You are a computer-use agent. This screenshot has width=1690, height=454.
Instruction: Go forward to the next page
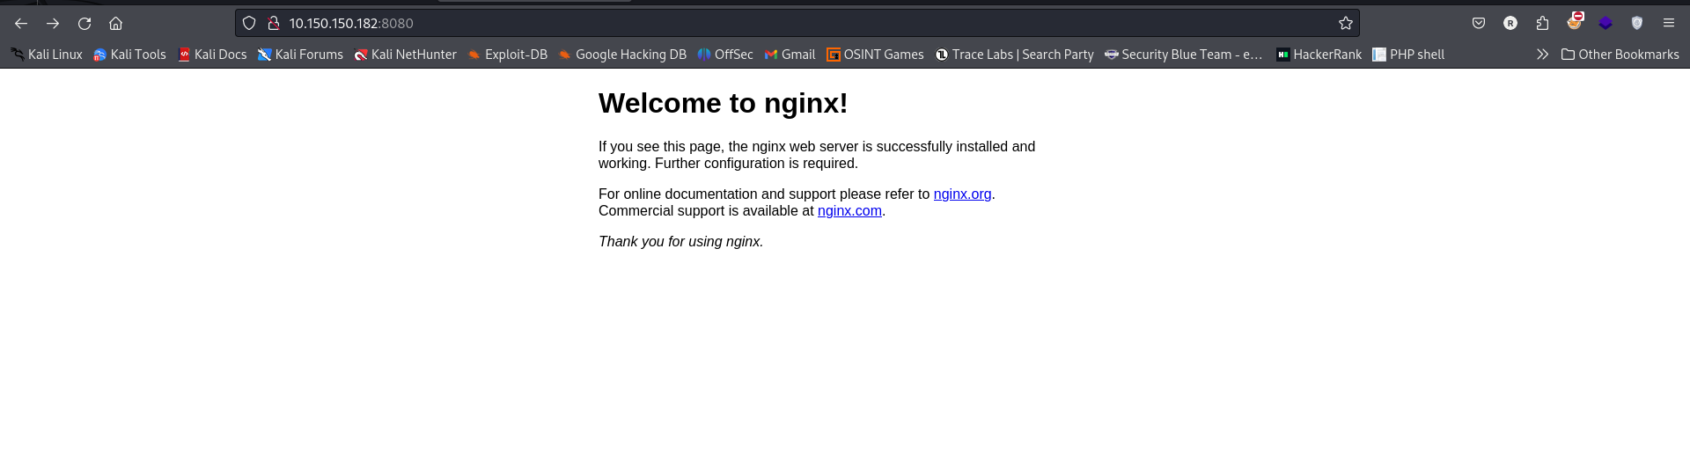pyautogui.click(x=53, y=24)
